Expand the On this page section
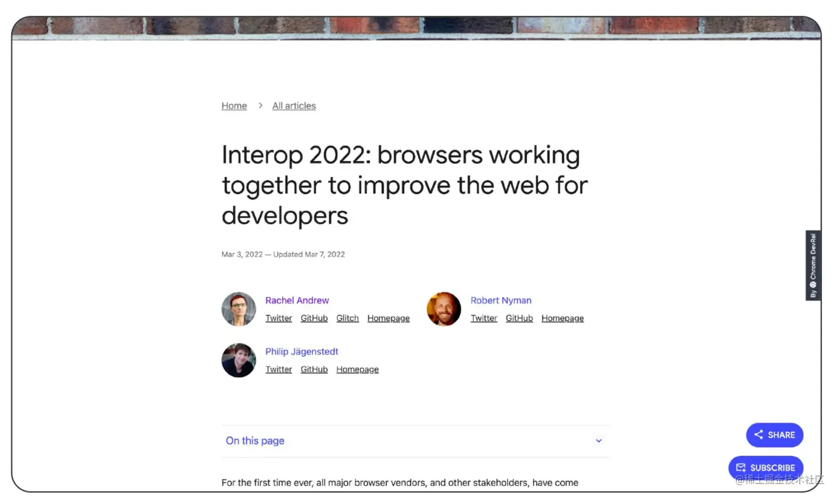 [416, 441]
